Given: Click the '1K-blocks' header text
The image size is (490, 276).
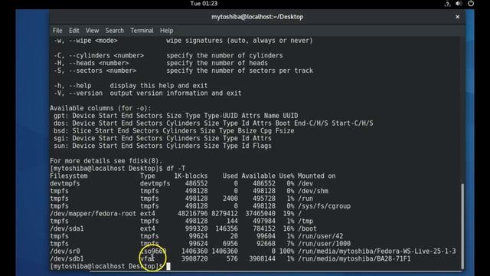Looking at the screenshot, I should pos(191,176).
